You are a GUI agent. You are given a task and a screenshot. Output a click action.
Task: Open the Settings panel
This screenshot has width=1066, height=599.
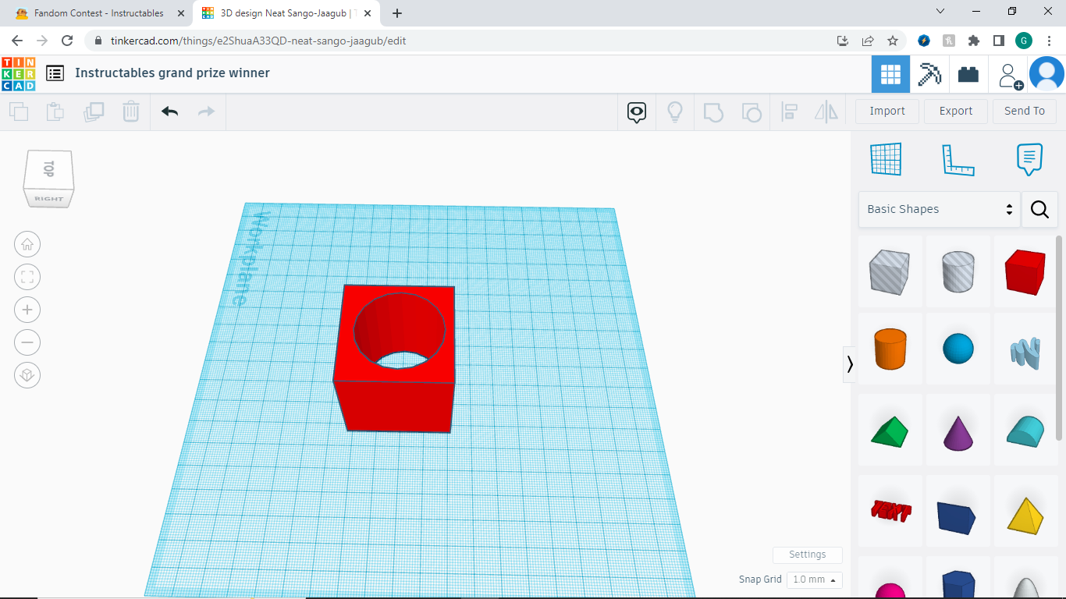pos(808,555)
